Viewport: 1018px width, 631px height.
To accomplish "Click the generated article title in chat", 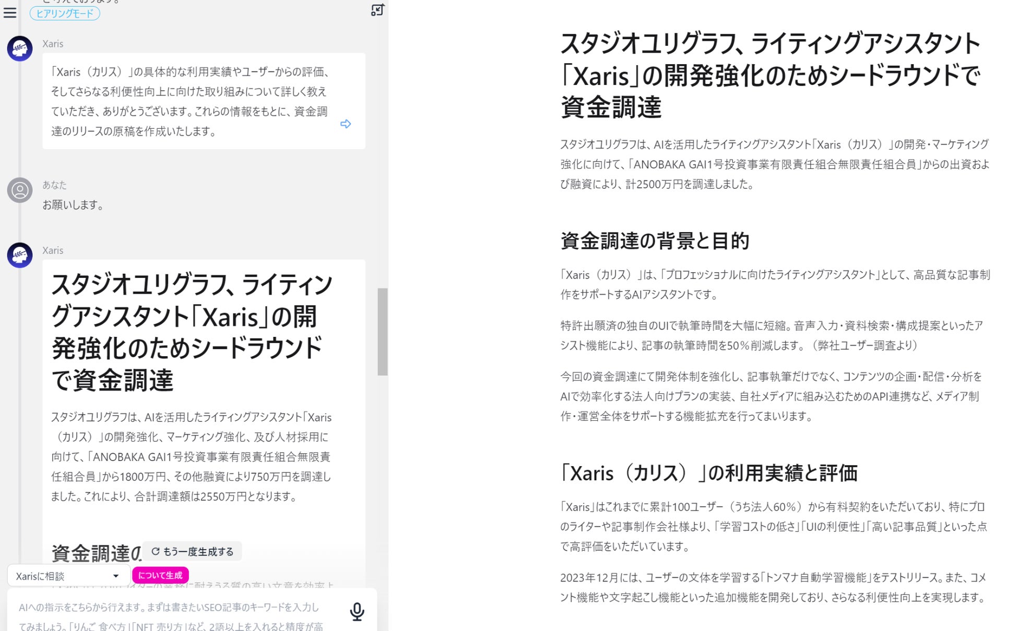I will point(192,332).
